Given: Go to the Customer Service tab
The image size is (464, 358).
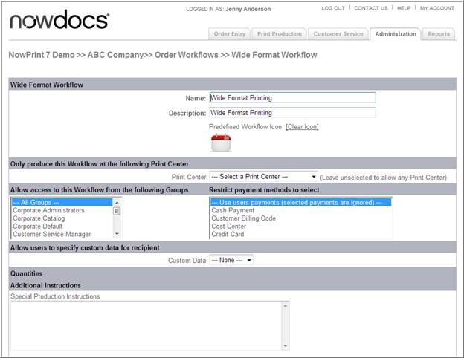Looking at the screenshot, I should (x=338, y=34).
